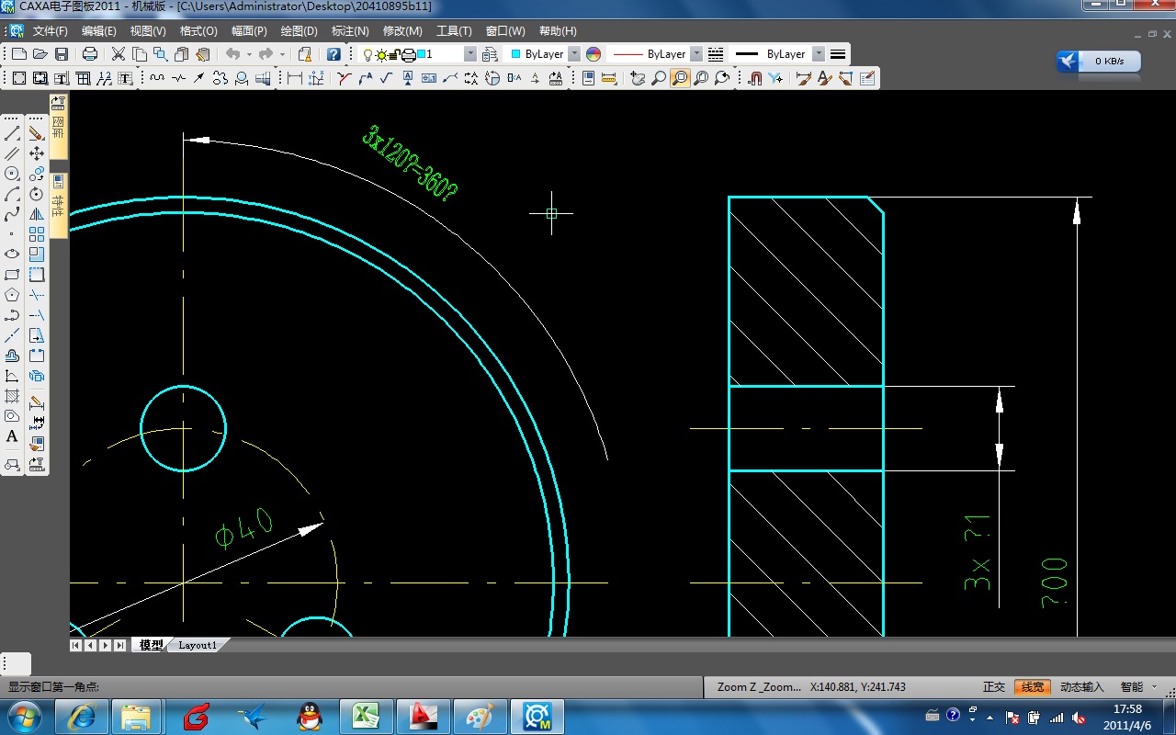Screen dimensions: 1176x735
Task: Toggle the 正交 (Ortho) mode
Action: click(993, 687)
